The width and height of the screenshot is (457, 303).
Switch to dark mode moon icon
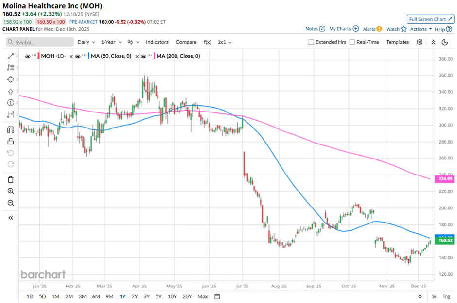445,42
